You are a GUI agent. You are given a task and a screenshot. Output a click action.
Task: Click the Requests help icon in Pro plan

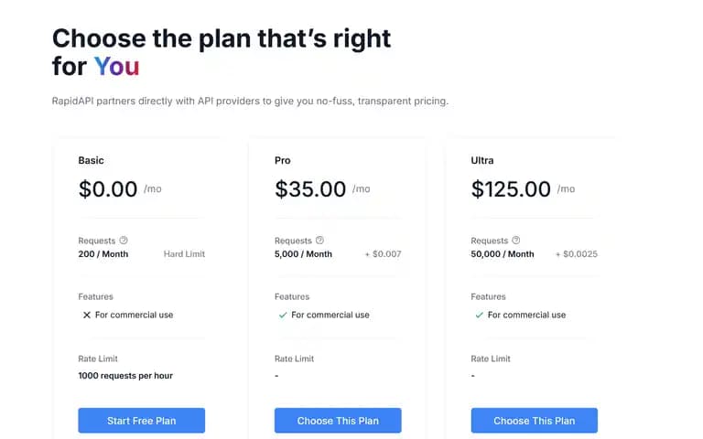click(x=319, y=241)
